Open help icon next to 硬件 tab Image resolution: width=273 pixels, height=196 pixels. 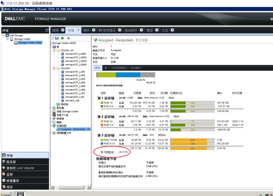coord(94,30)
